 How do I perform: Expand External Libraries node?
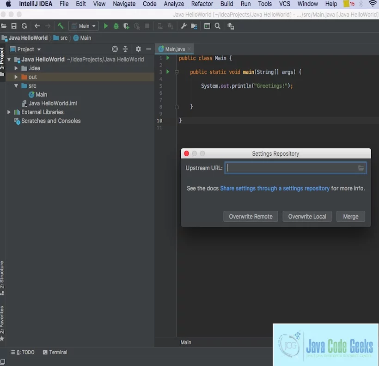pyautogui.click(x=9, y=112)
